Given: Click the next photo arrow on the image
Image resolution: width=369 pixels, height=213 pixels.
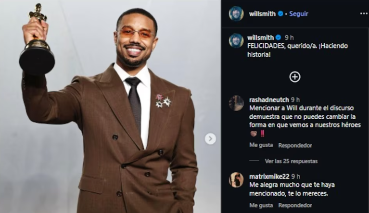Looking at the screenshot, I should click(210, 139).
